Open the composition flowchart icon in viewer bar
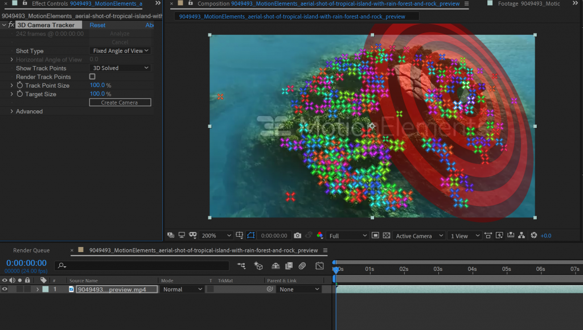The width and height of the screenshot is (583, 330). 522,236
